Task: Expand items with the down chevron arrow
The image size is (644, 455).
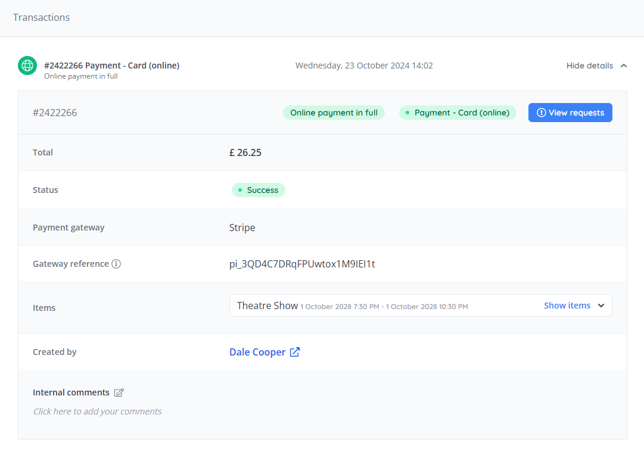Action: coord(601,306)
